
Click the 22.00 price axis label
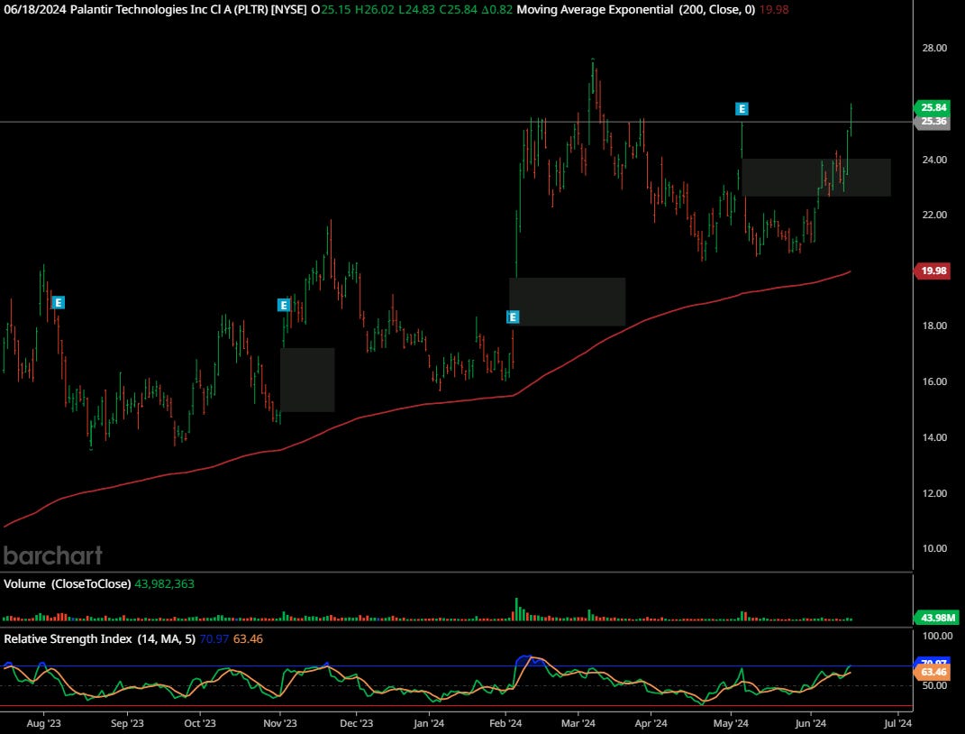tap(934, 215)
